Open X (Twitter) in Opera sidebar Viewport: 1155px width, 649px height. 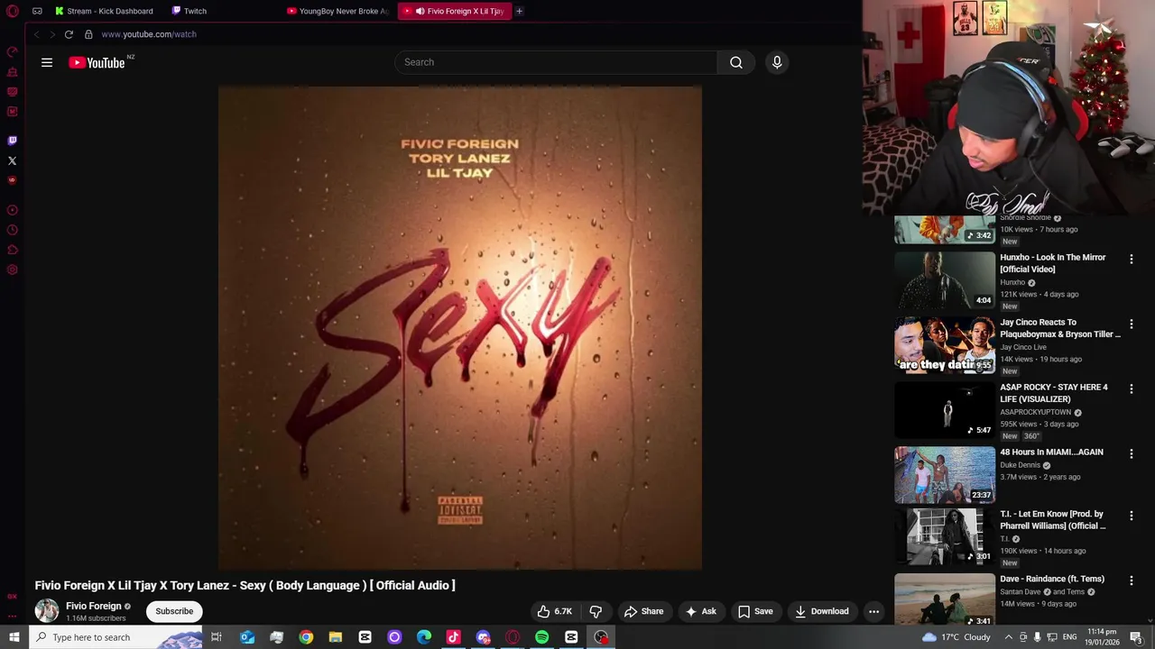pos(13,161)
